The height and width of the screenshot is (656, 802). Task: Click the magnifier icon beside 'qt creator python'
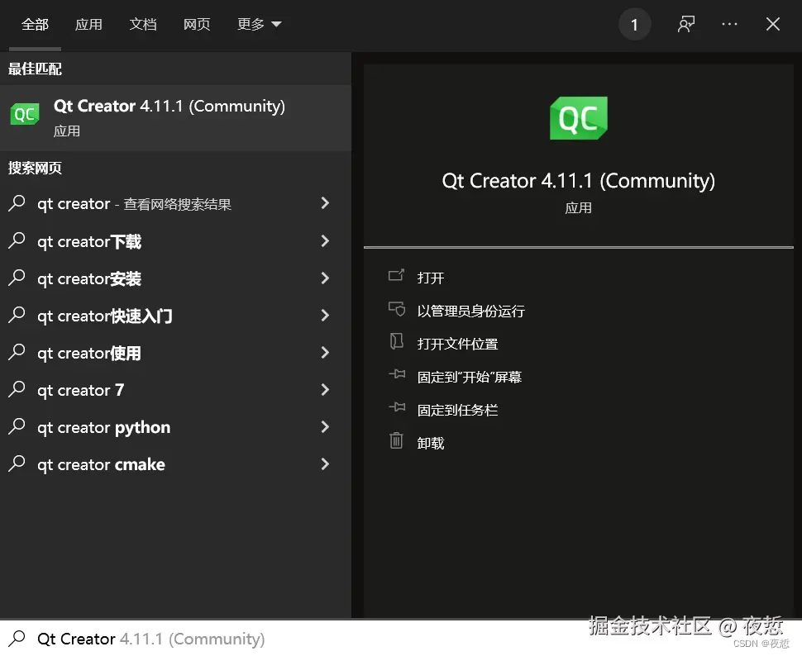coord(18,427)
